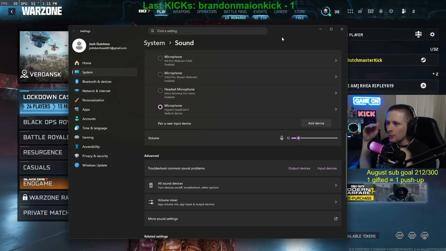Go back in the Settings window

(74, 31)
